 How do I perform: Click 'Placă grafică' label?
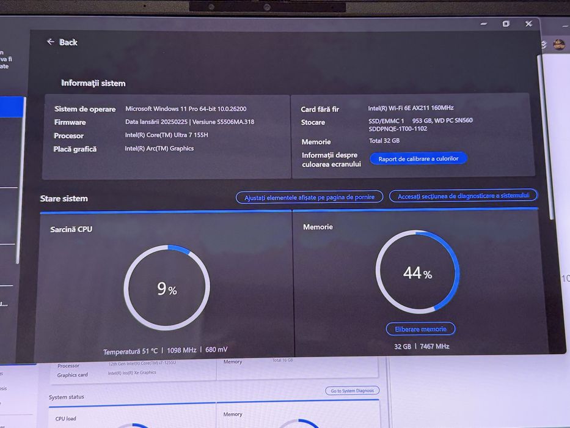(75, 149)
